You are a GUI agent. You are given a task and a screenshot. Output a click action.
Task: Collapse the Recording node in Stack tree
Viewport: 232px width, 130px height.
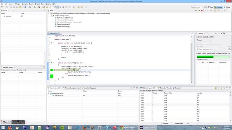49,14
